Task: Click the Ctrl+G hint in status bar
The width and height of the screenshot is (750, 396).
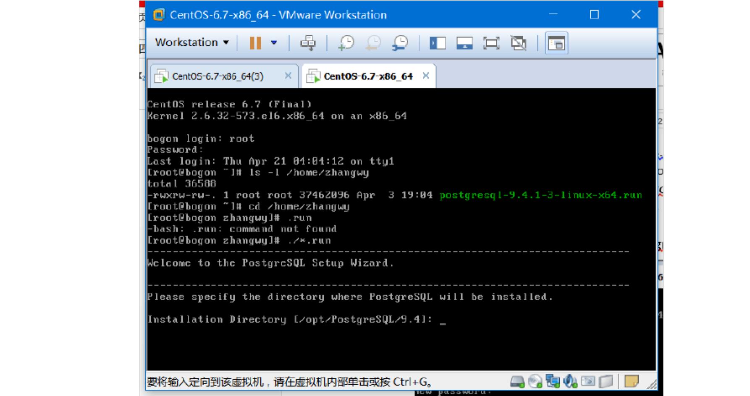Action: (x=412, y=382)
